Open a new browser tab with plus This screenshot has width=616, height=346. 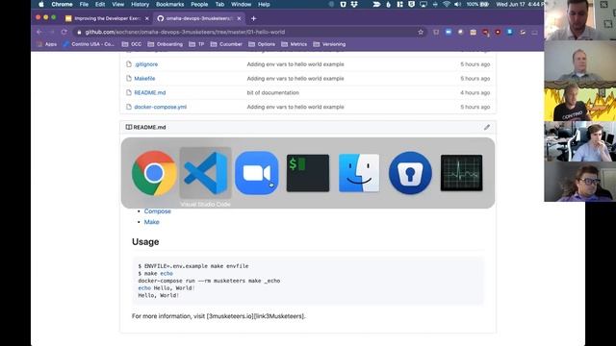[x=253, y=18]
